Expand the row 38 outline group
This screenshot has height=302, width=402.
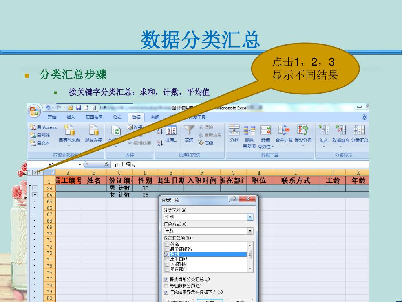click(35, 188)
